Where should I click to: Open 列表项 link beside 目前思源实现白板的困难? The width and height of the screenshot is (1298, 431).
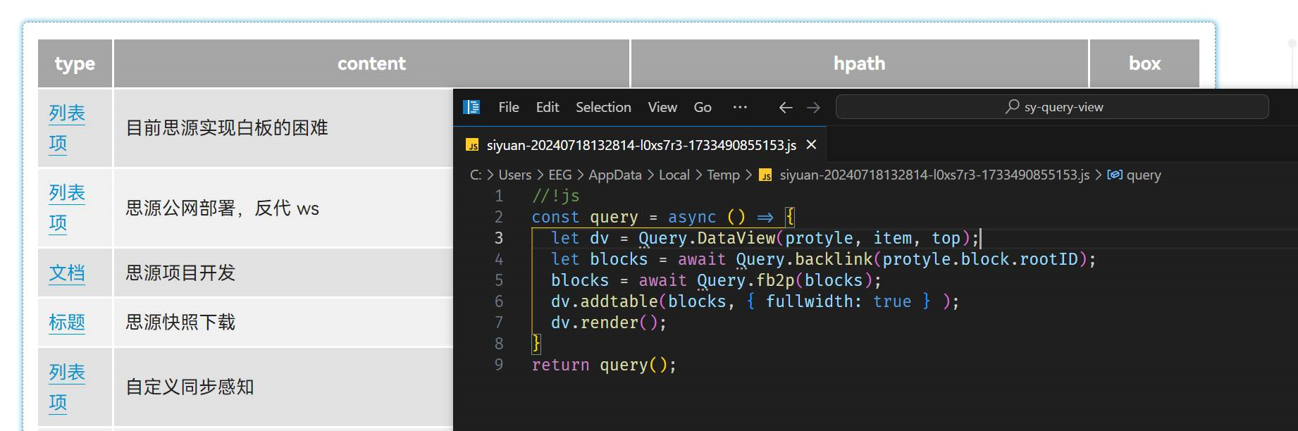[x=67, y=127]
